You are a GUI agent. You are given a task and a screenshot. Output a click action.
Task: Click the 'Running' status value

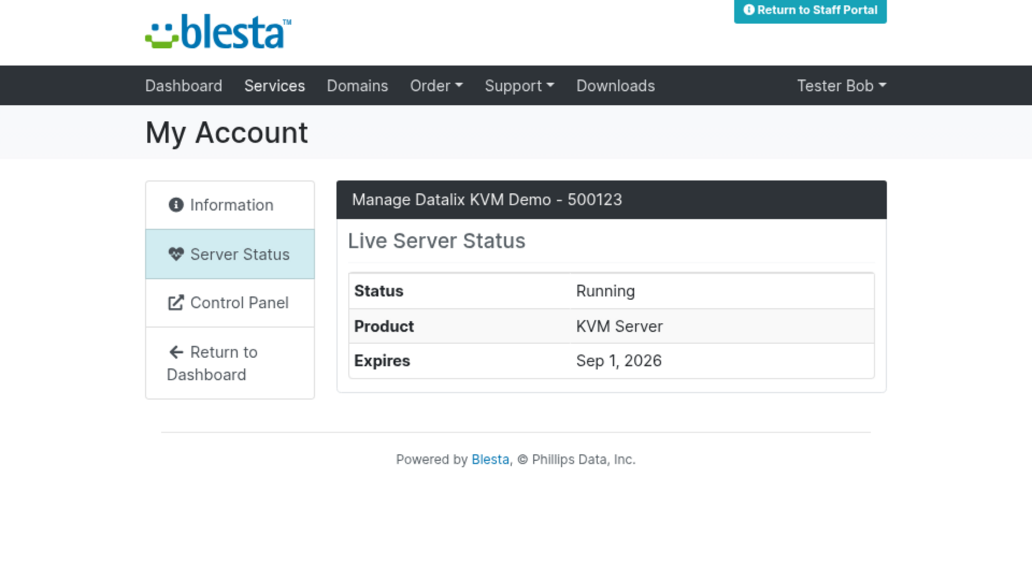605,291
